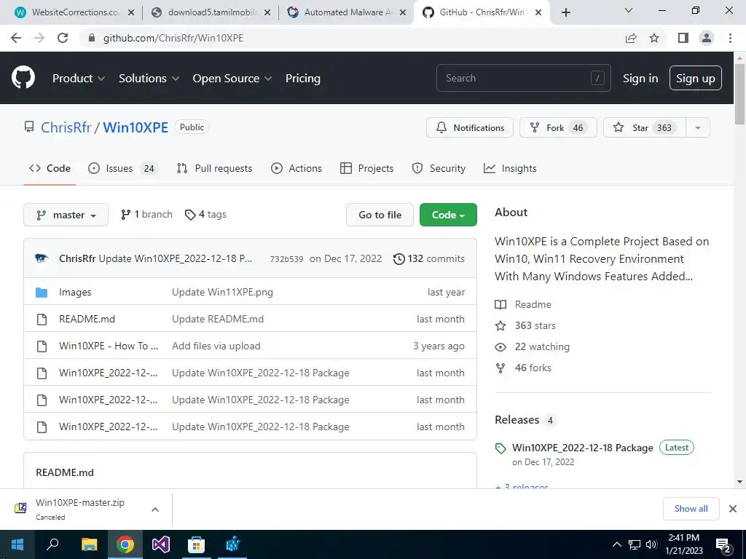The height and width of the screenshot is (559, 746).
Task: Expand options for Win10XPE-master.zip download
Action: (154, 510)
